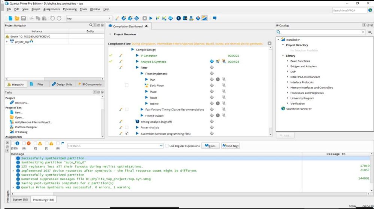Click the Timing Analysis (Signoff) clock icon
Image resolution: width=374 pixels, height=209 pixels.
[137, 122]
